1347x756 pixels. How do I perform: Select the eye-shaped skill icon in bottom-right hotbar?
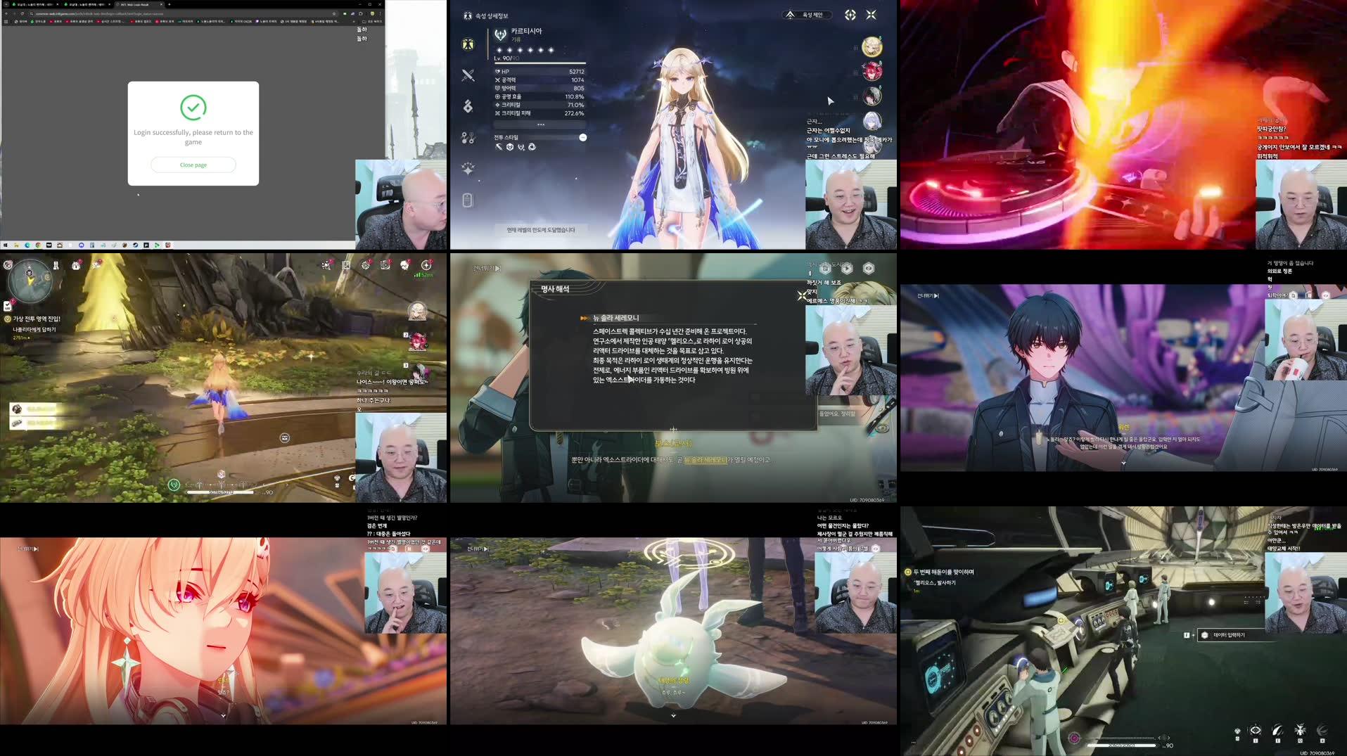click(x=1256, y=731)
